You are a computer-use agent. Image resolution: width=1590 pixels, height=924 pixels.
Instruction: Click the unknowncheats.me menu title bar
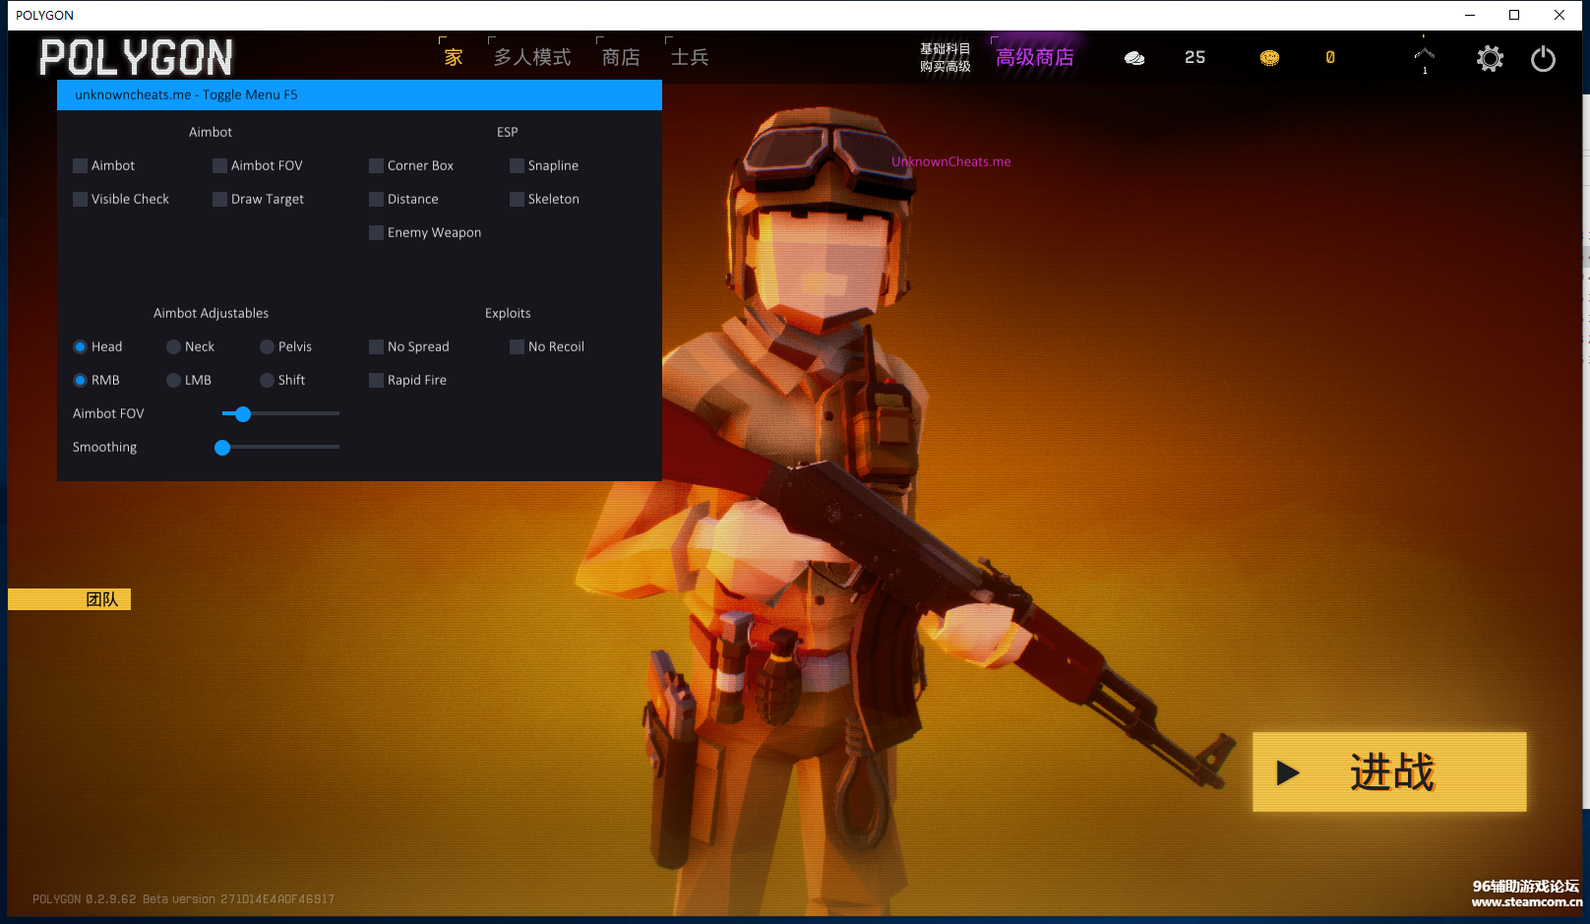click(359, 95)
